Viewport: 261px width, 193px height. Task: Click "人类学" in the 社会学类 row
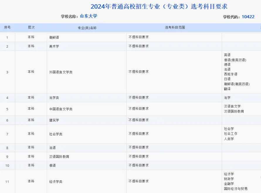pos(229,139)
